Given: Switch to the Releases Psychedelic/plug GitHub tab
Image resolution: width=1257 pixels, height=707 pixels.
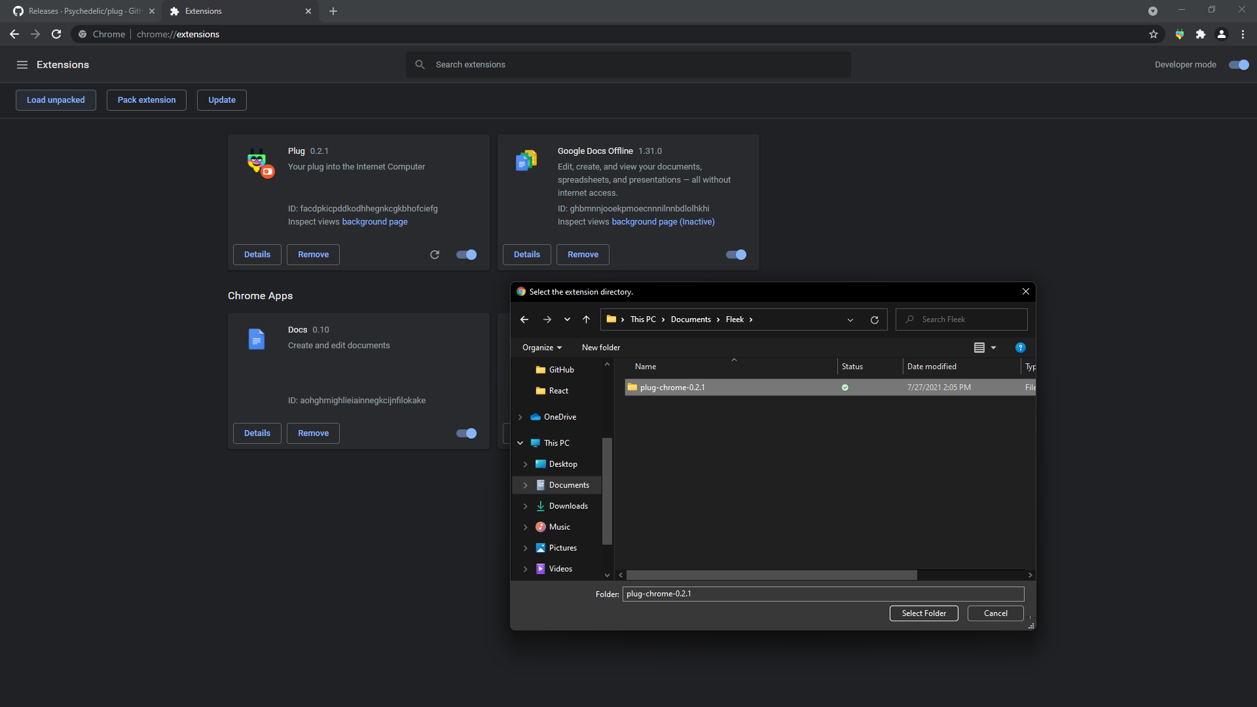Looking at the screenshot, I should pos(84,11).
